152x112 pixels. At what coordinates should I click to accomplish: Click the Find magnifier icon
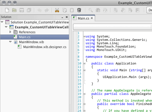pyautogui.click(x=91, y=10)
